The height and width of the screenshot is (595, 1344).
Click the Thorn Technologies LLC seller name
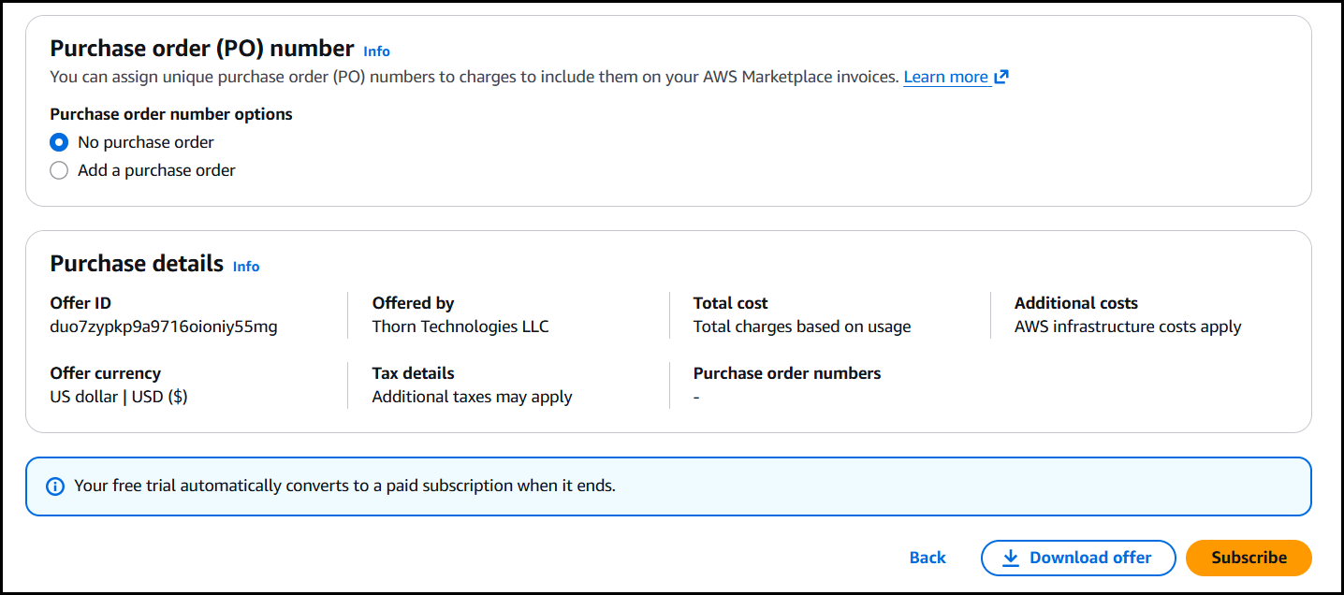460,327
